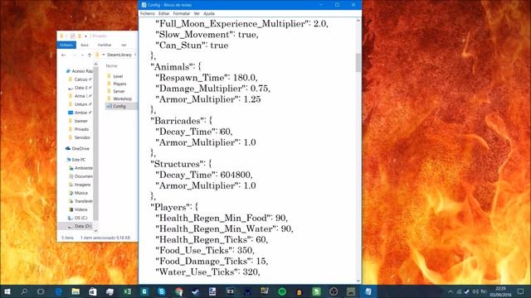Open Google Chrome from the taskbar

click(x=179, y=291)
